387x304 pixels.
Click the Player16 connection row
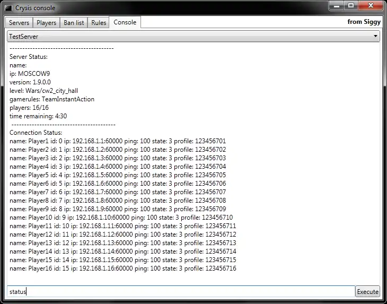tap(123, 268)
